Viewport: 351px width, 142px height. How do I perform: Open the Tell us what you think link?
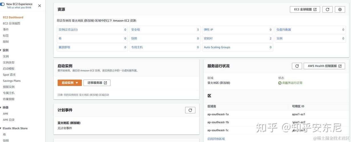pos(19,8)
